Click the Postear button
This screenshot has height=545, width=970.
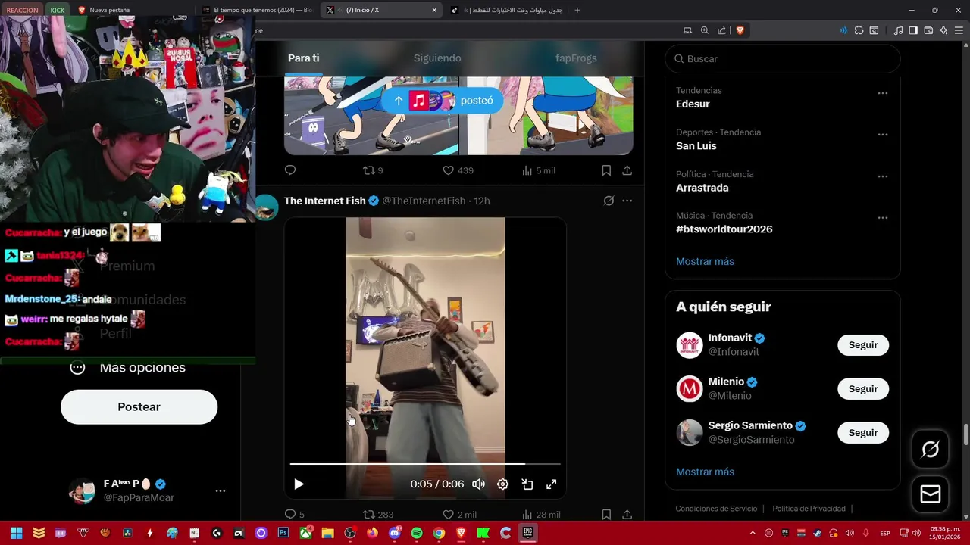click(x=139, y=407)
